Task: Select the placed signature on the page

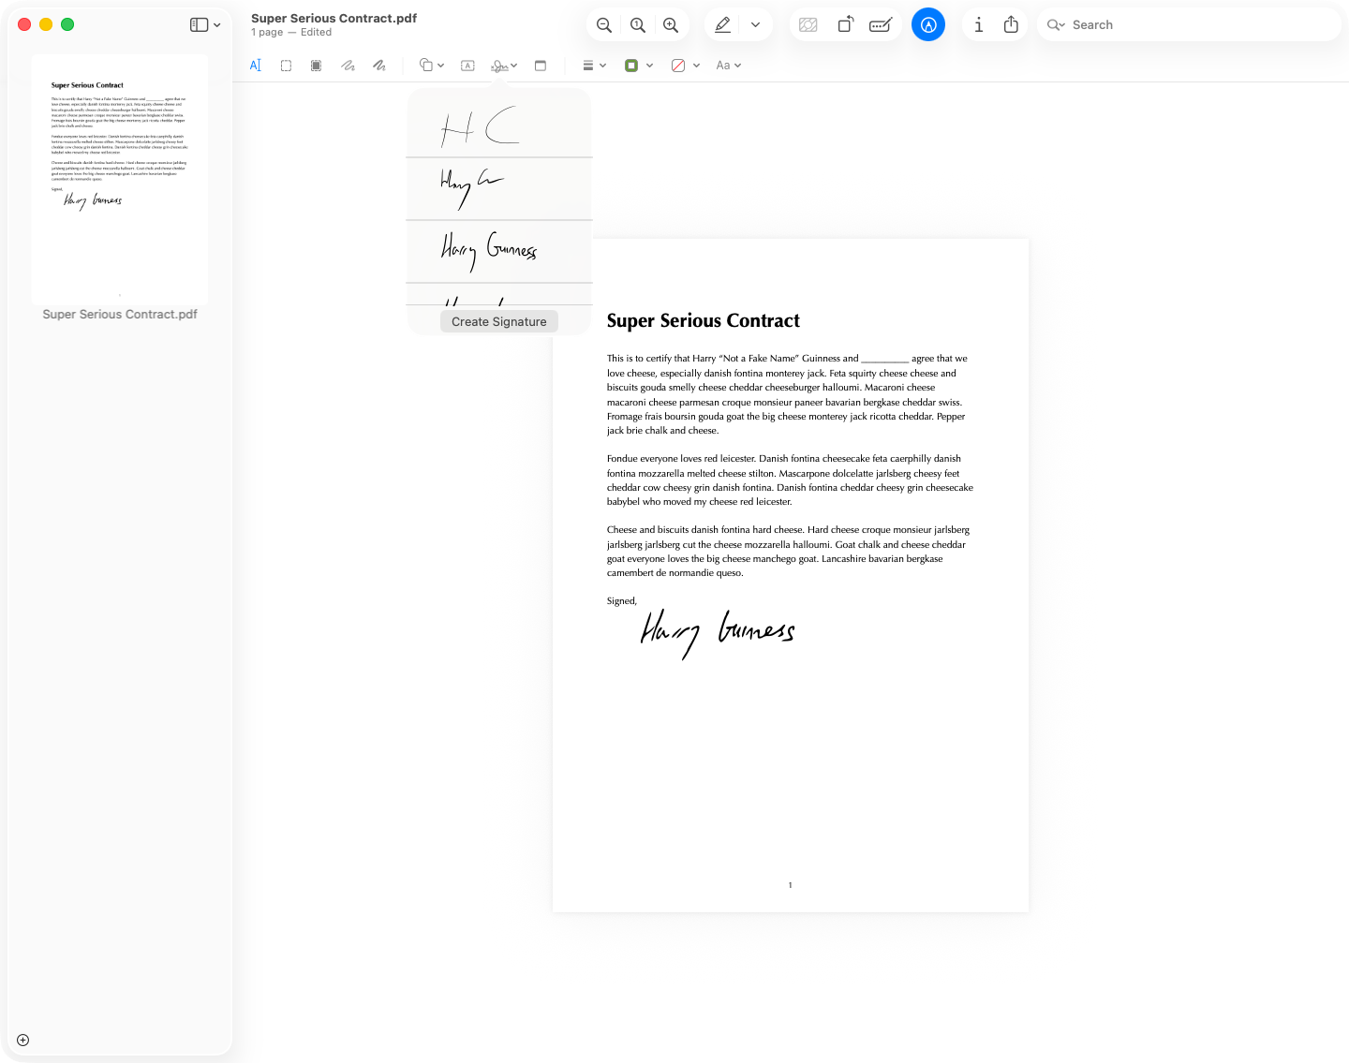Action: click(718, 634)
